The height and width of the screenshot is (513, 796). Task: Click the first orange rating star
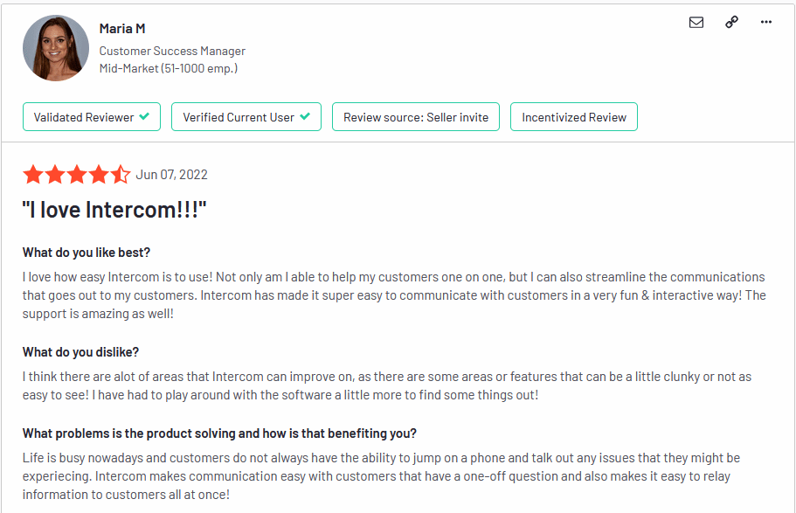(33, 174)
